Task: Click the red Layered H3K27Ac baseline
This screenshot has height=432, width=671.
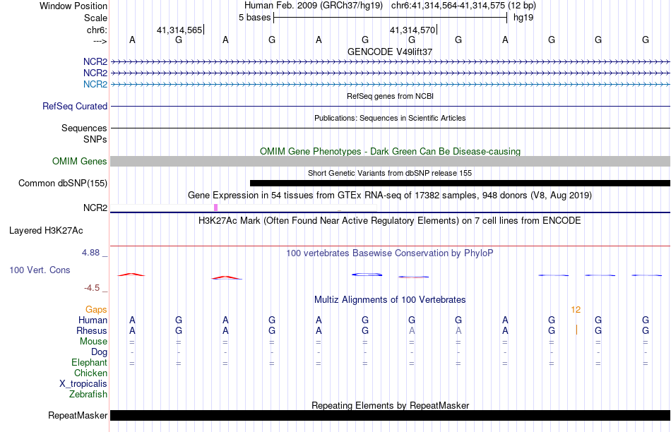Action: pyautogui.click(x=390, y=246)
